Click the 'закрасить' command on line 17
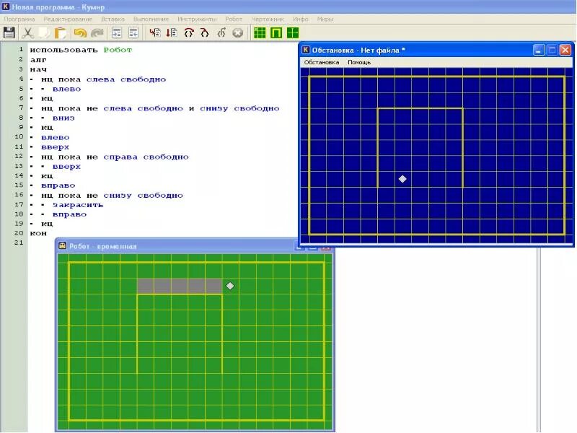Image resolution: width=577 pixels, height=433 pixels. tap(78, 205)
